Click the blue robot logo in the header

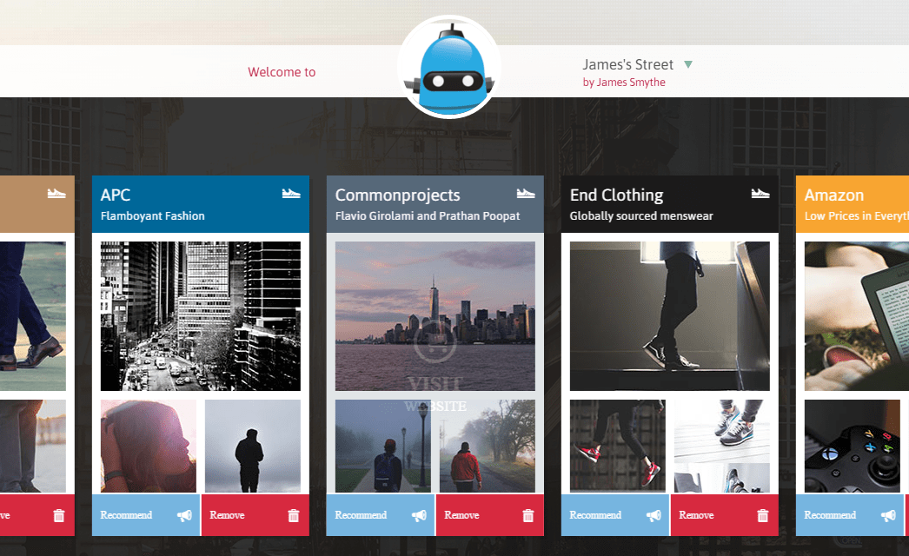[449, 67]
